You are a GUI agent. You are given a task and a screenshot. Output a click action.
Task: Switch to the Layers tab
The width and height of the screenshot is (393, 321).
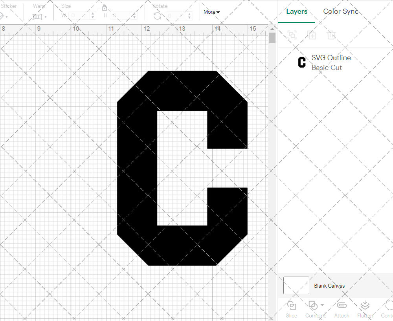click(297, 11)
